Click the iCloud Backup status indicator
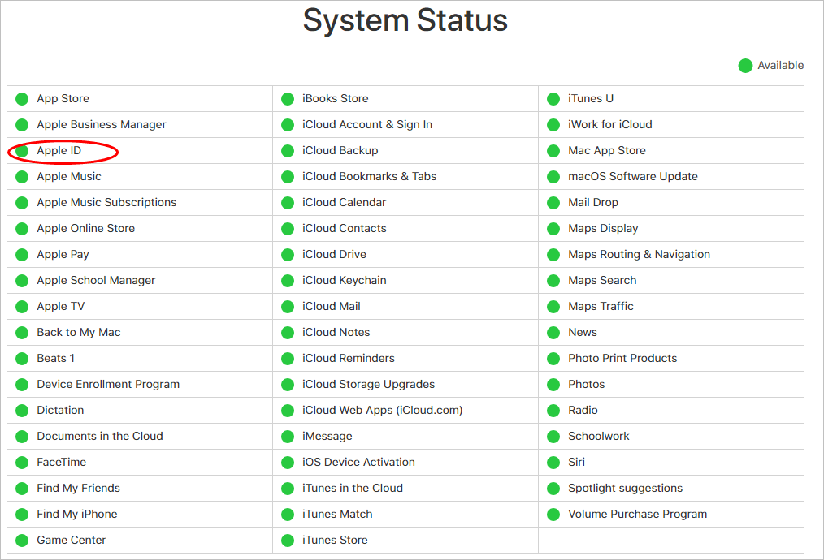 (288, 151)
